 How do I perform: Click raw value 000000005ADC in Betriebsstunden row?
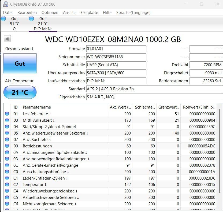(201, 146)
